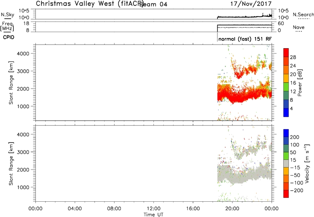Click the noise sky trace line

pos(244,17)
